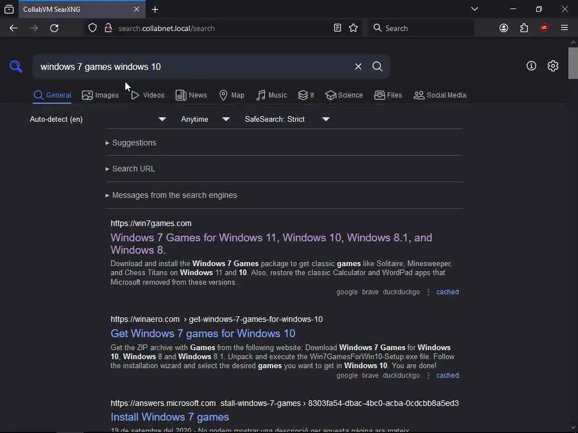Expand Messages from the search engines
The image size is (578, 433).
click(171, 195)
